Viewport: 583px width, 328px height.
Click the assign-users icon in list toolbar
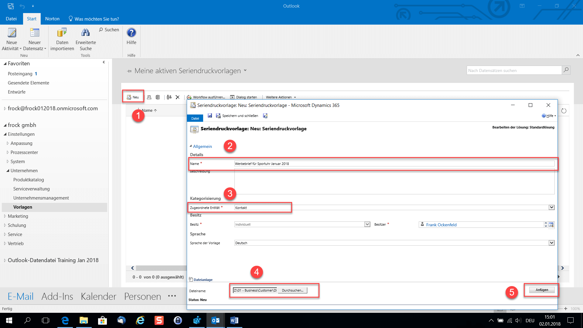(x=169, y=97)
